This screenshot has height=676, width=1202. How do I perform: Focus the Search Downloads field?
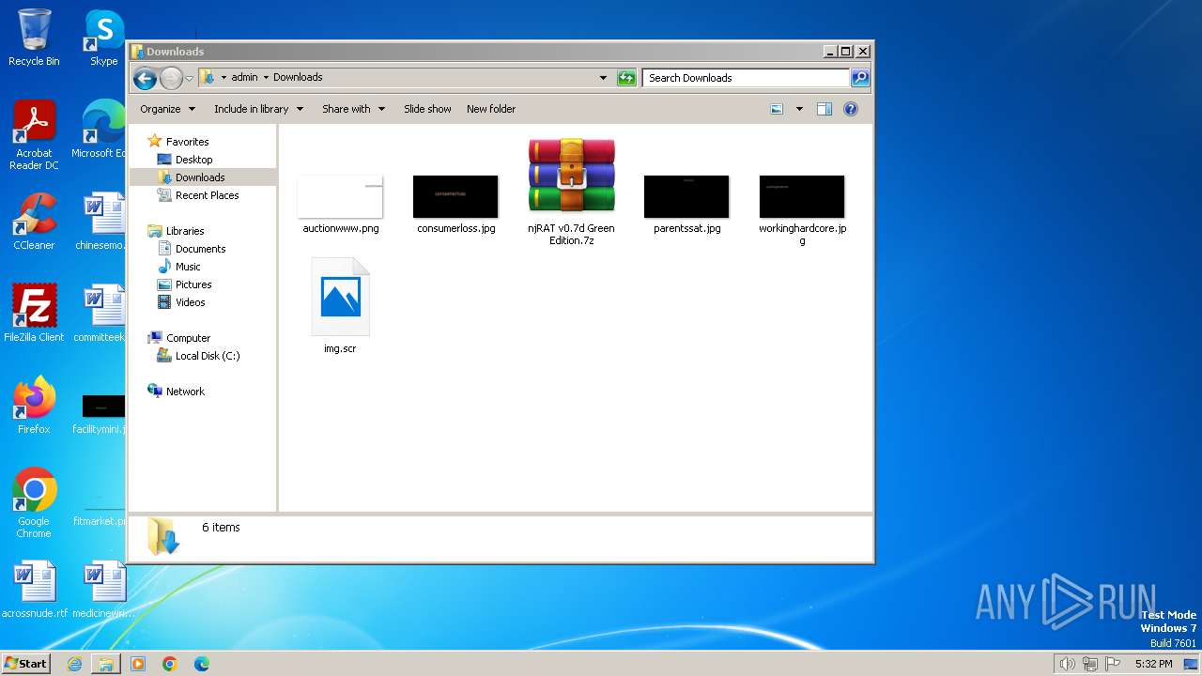(x=747, y=78)
